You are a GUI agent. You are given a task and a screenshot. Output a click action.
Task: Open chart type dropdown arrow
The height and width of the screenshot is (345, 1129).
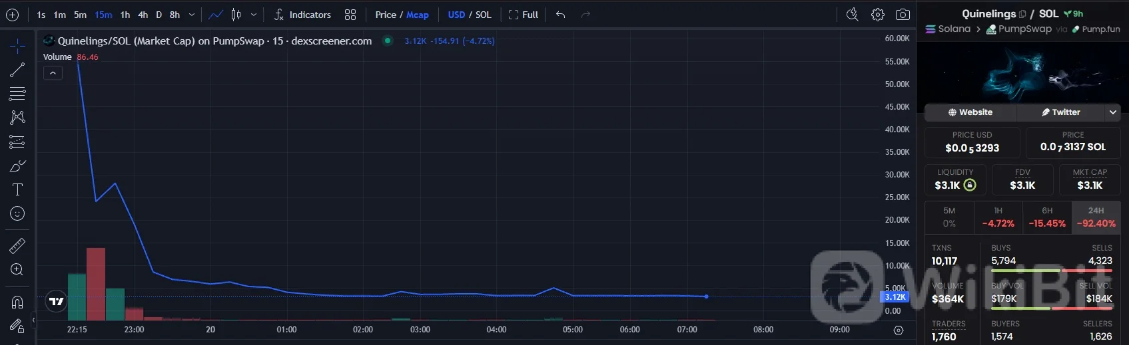coord(254,15)
